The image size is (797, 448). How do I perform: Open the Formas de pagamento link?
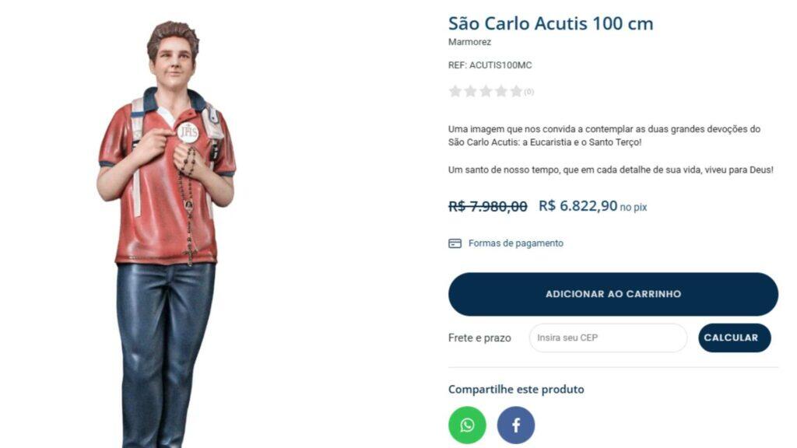pyautogui.click(x=515, y=243)
